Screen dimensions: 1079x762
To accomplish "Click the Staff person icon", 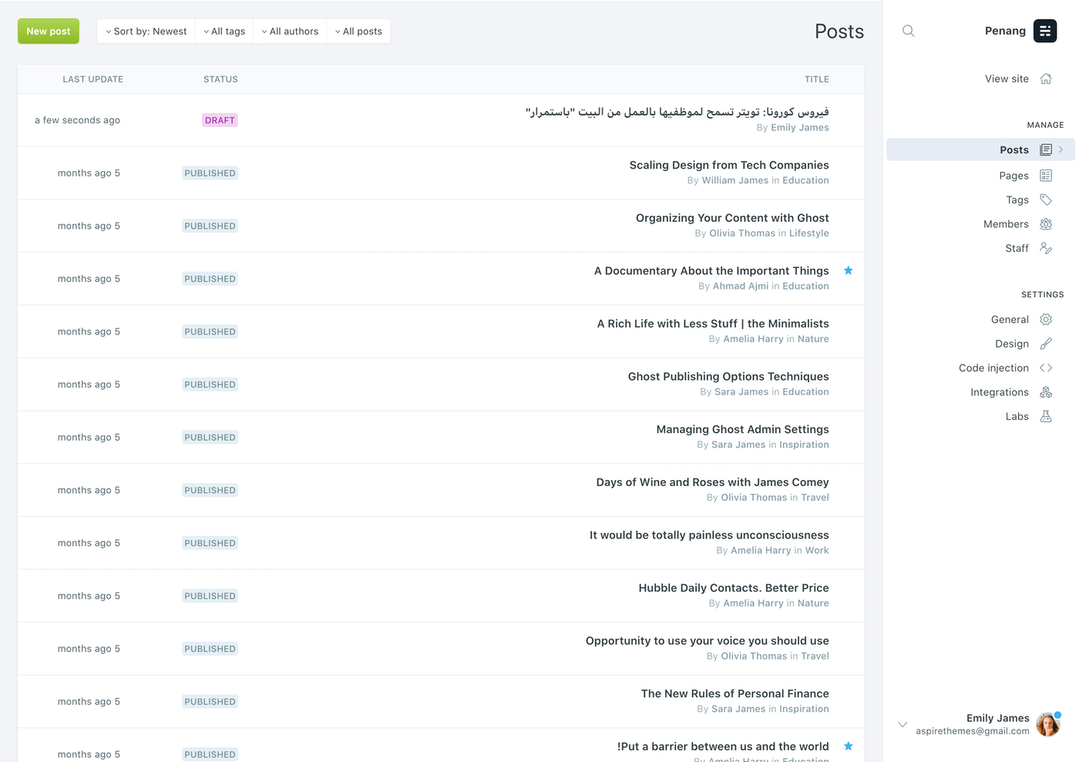I will pos(1046,248).
